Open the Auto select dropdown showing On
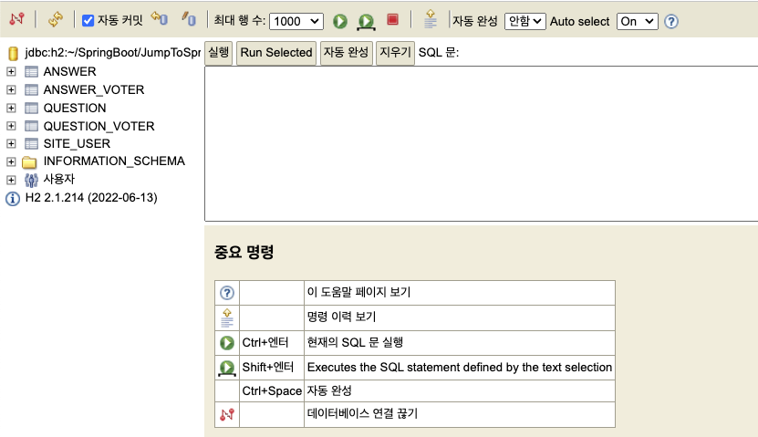 pos(638,21)
